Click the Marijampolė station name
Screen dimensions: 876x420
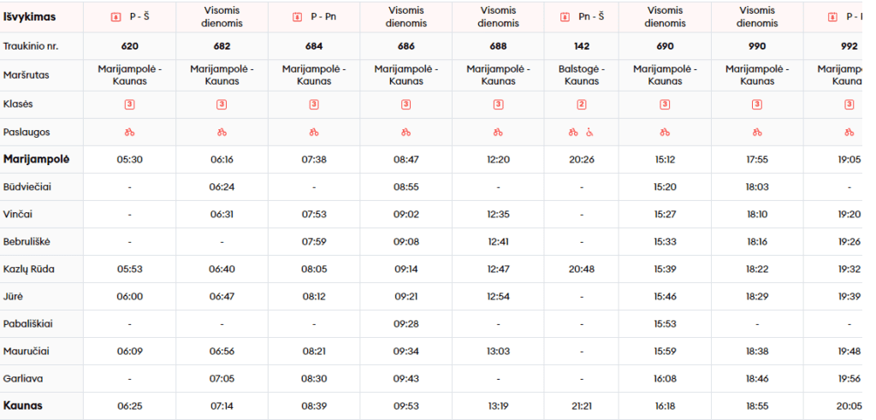point(37,159)
